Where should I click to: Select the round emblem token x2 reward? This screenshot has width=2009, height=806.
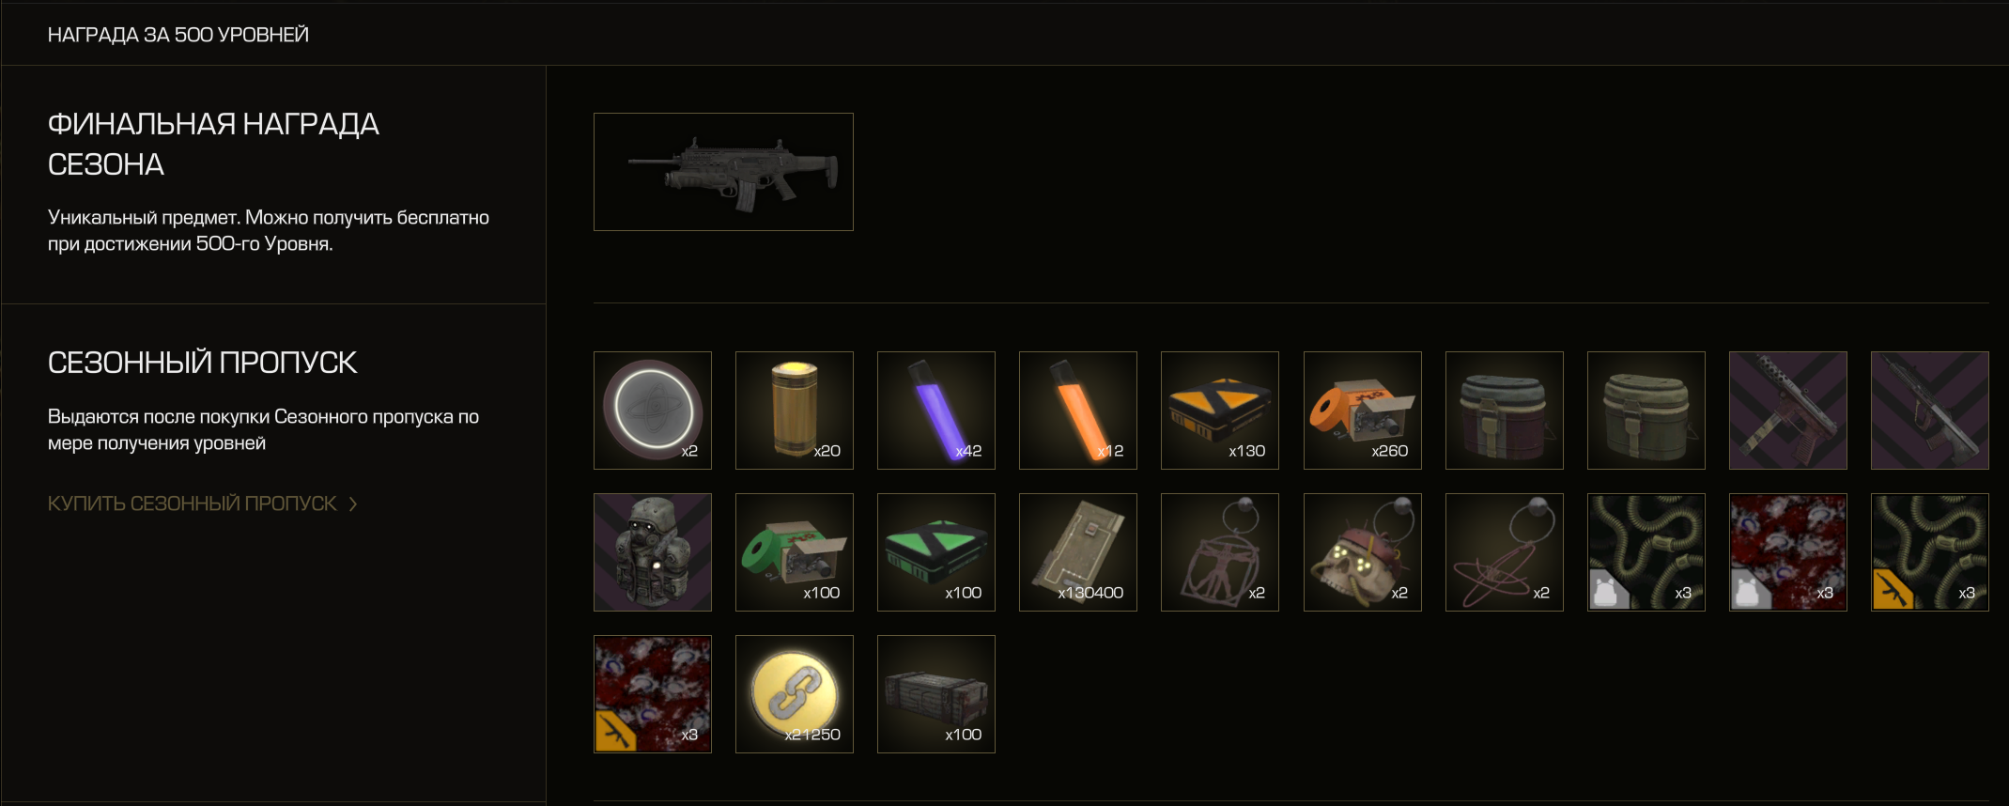tap(653, 411)
